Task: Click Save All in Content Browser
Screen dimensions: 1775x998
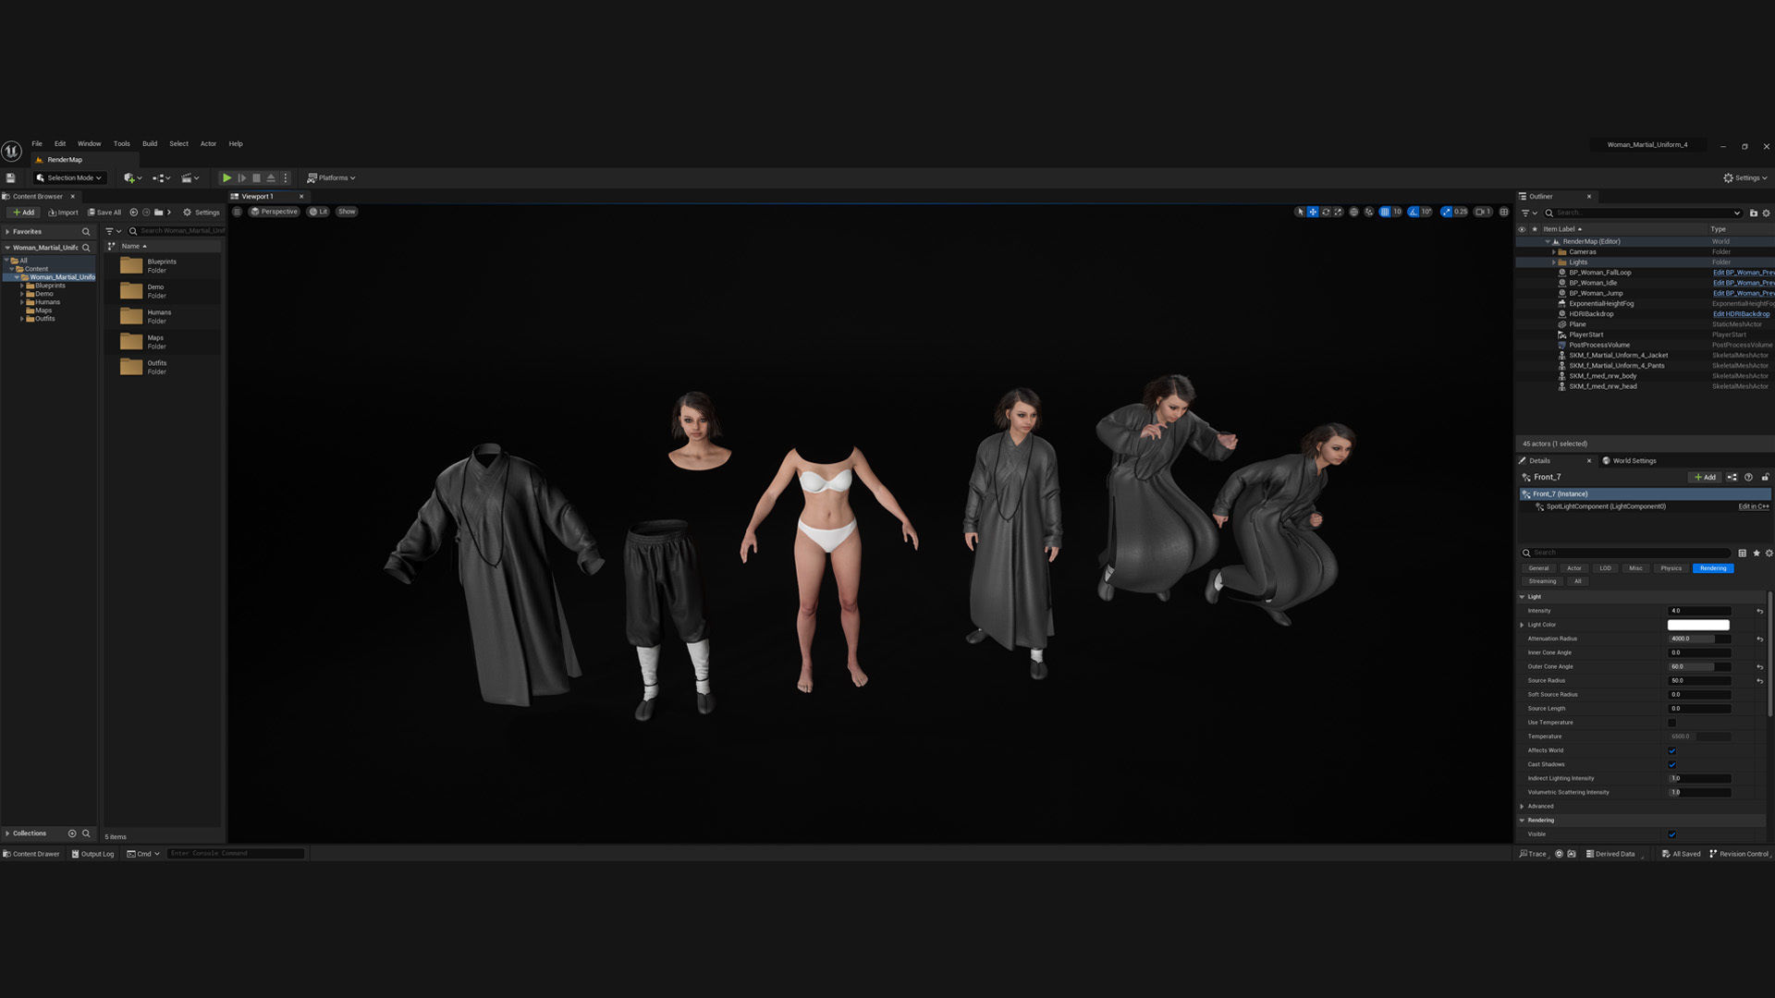Action: 104,212
